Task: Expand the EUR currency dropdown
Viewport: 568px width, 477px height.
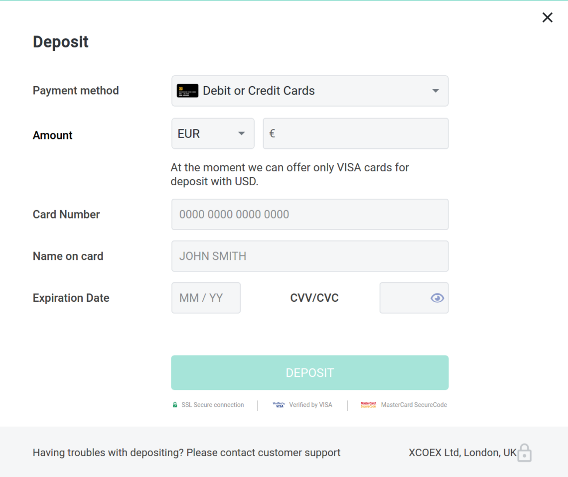Action: [x=242, y=133]
